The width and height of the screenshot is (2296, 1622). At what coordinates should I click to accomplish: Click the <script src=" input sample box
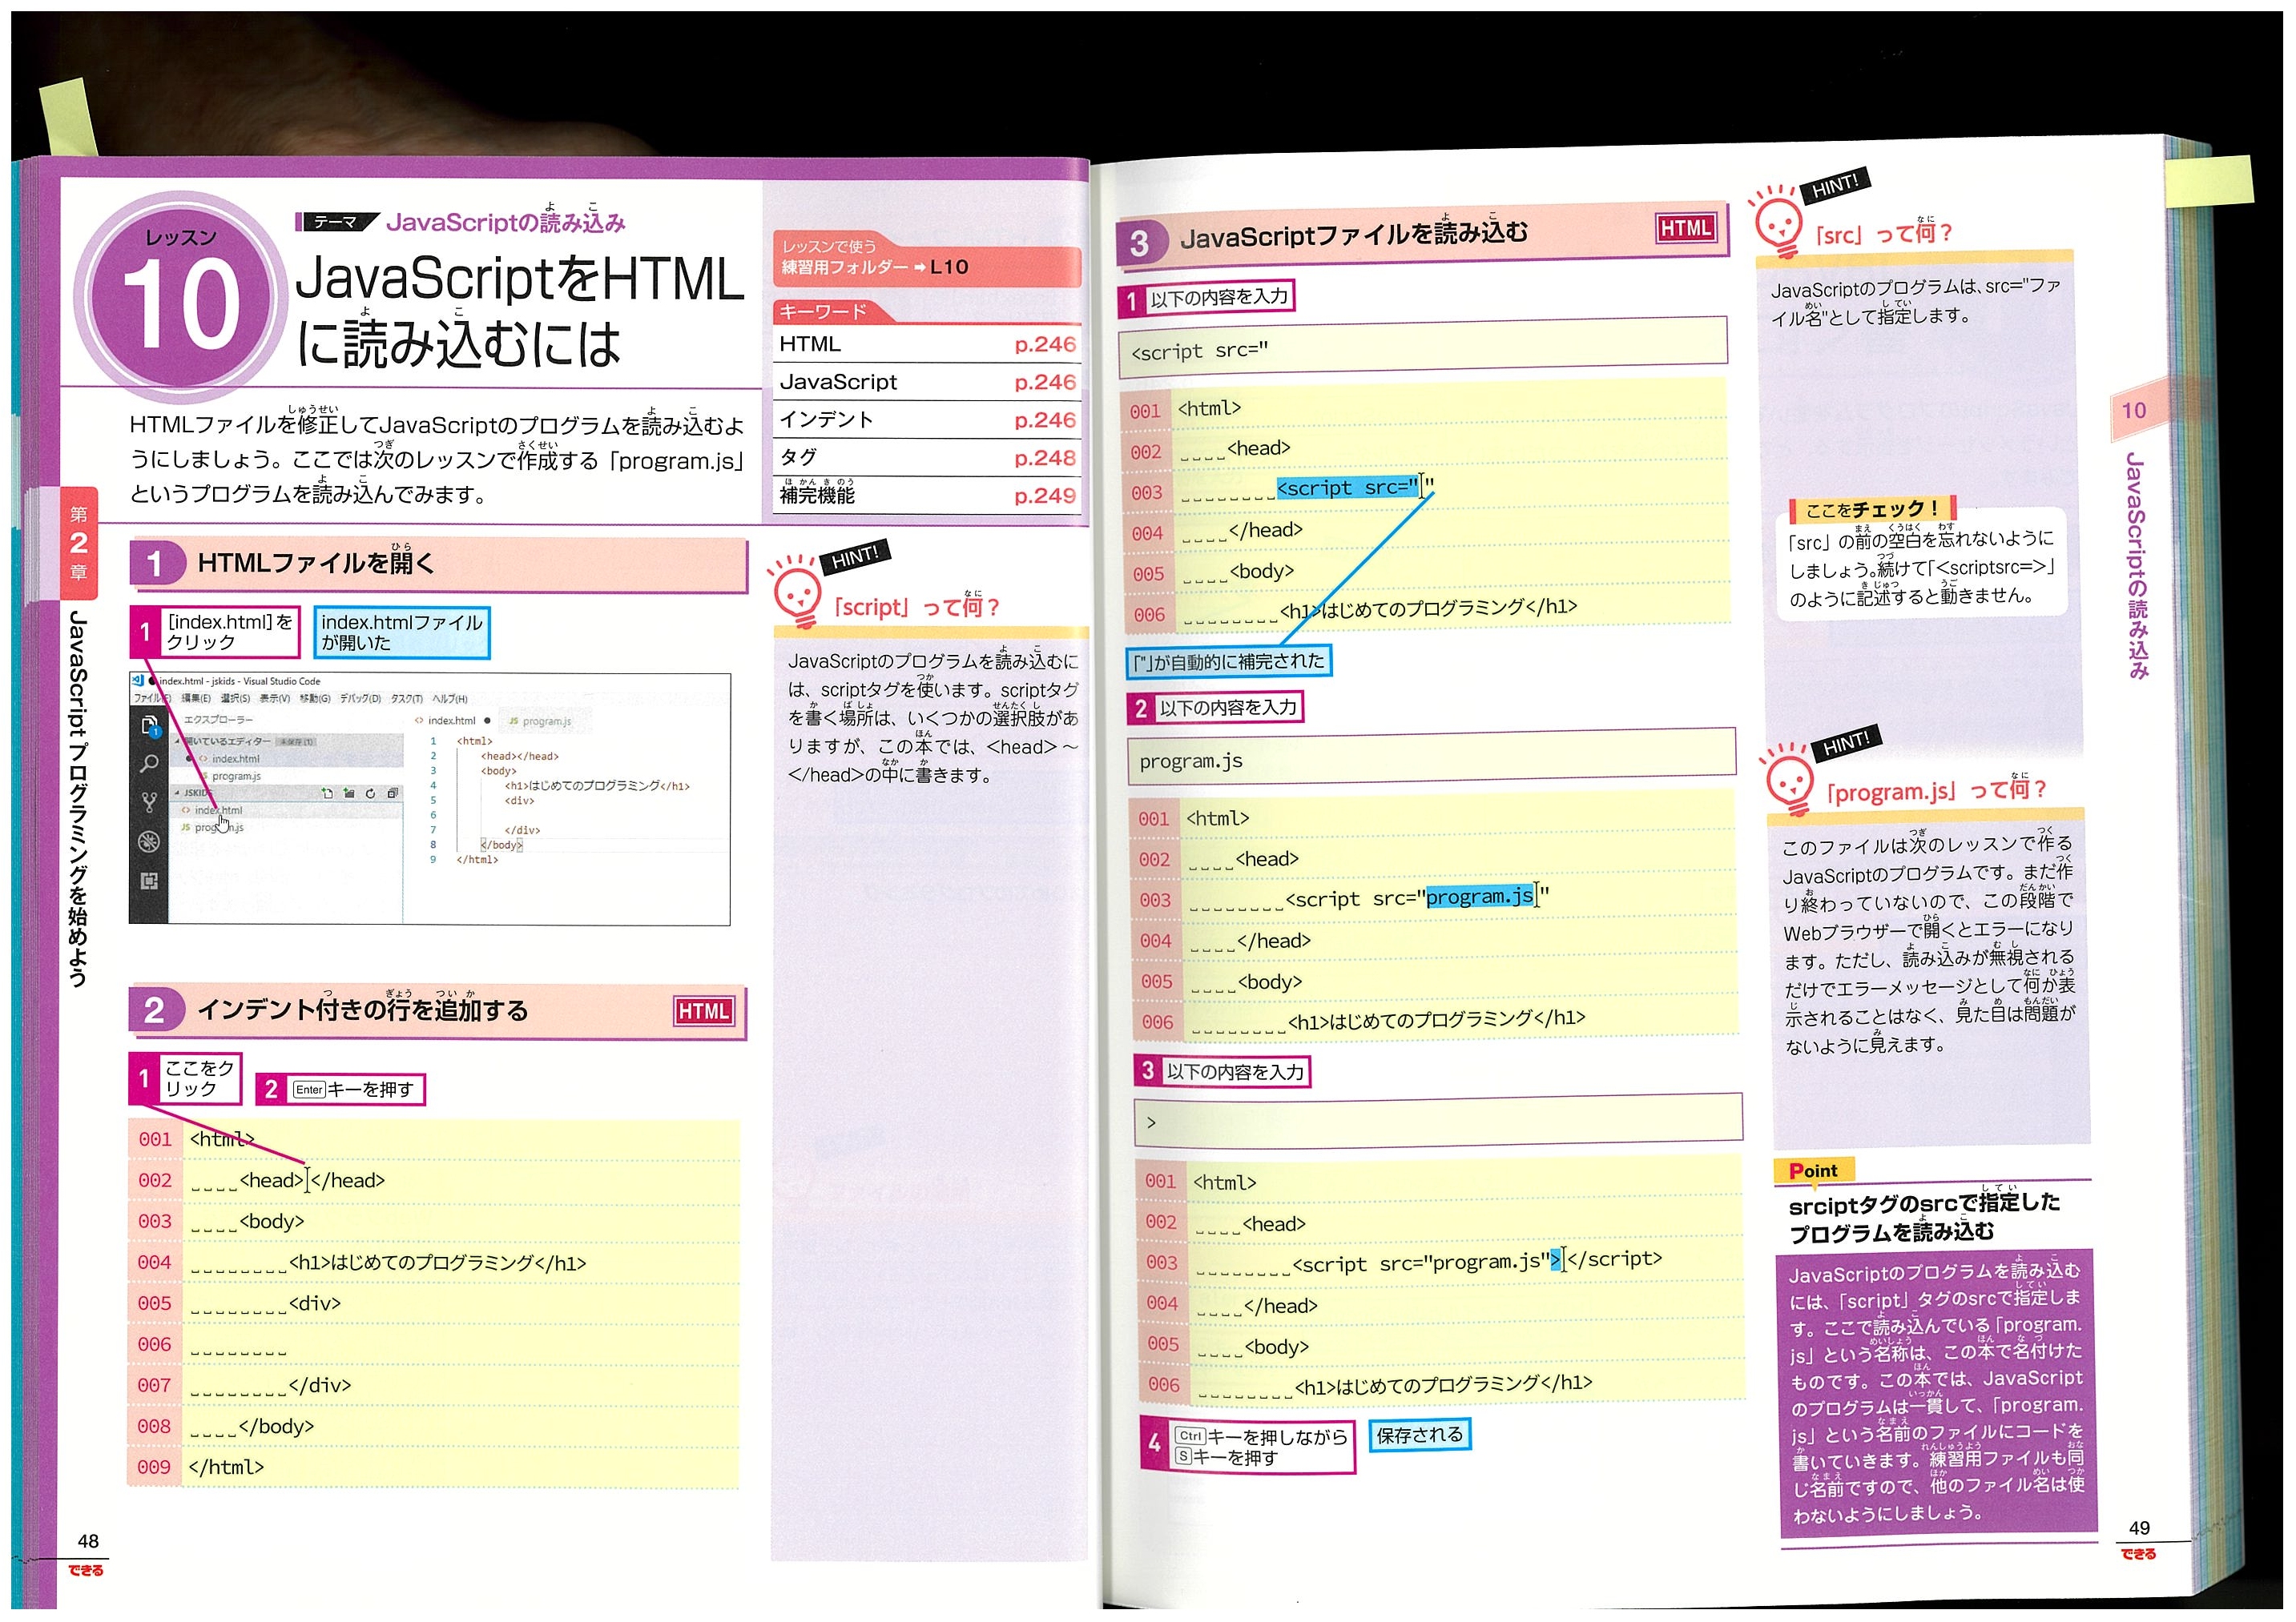click(x=1422, y=347)
